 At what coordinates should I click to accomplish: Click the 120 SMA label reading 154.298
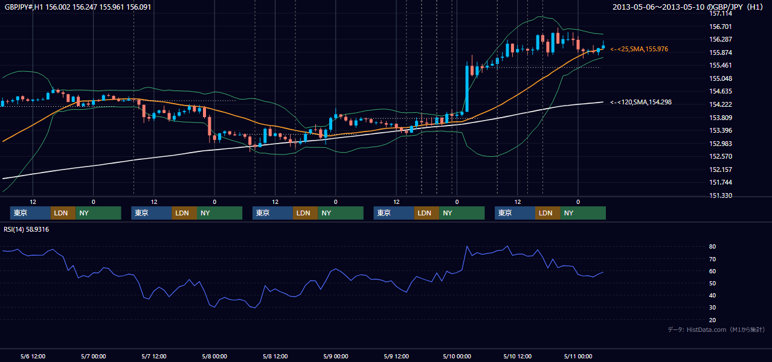pos(641,103)
